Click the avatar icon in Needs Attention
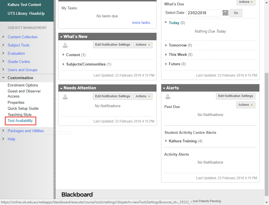269x205 pixels. 65,97
